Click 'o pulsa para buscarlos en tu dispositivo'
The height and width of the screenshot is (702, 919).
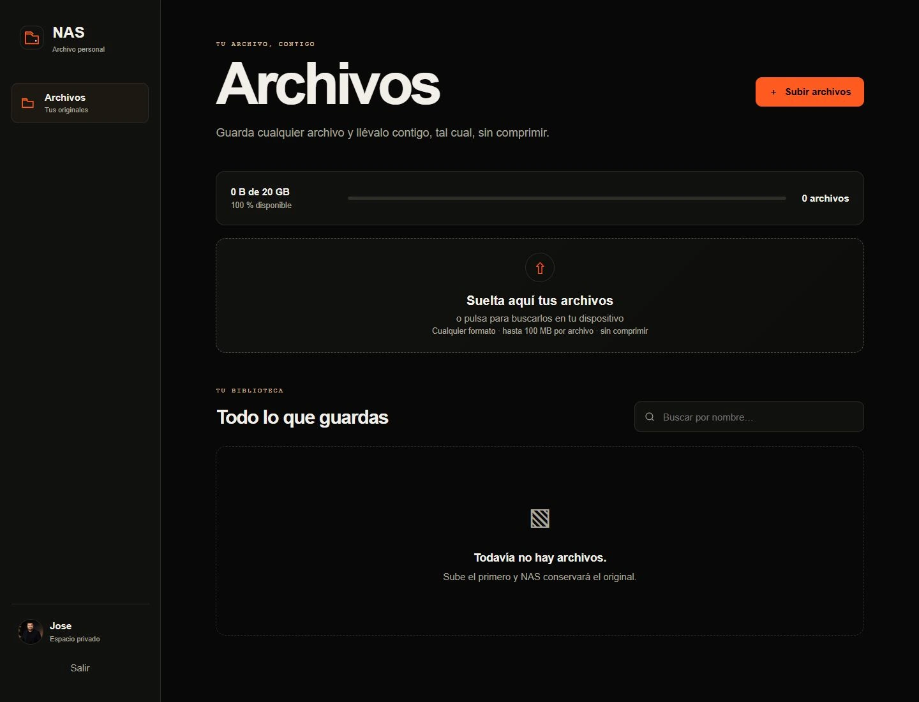(540, 318)
